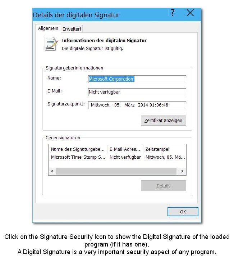Click the Nicht verfügbar cell in countersignature list

[125, 157]
